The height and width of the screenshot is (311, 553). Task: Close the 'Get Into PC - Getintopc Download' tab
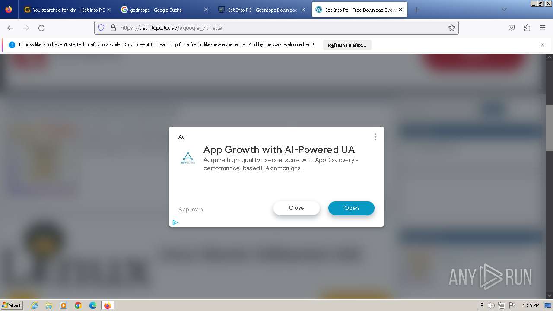point(303,10)
